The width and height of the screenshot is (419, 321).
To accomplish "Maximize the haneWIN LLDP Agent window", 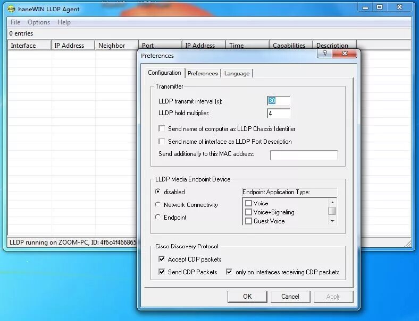I will (380, 7).
